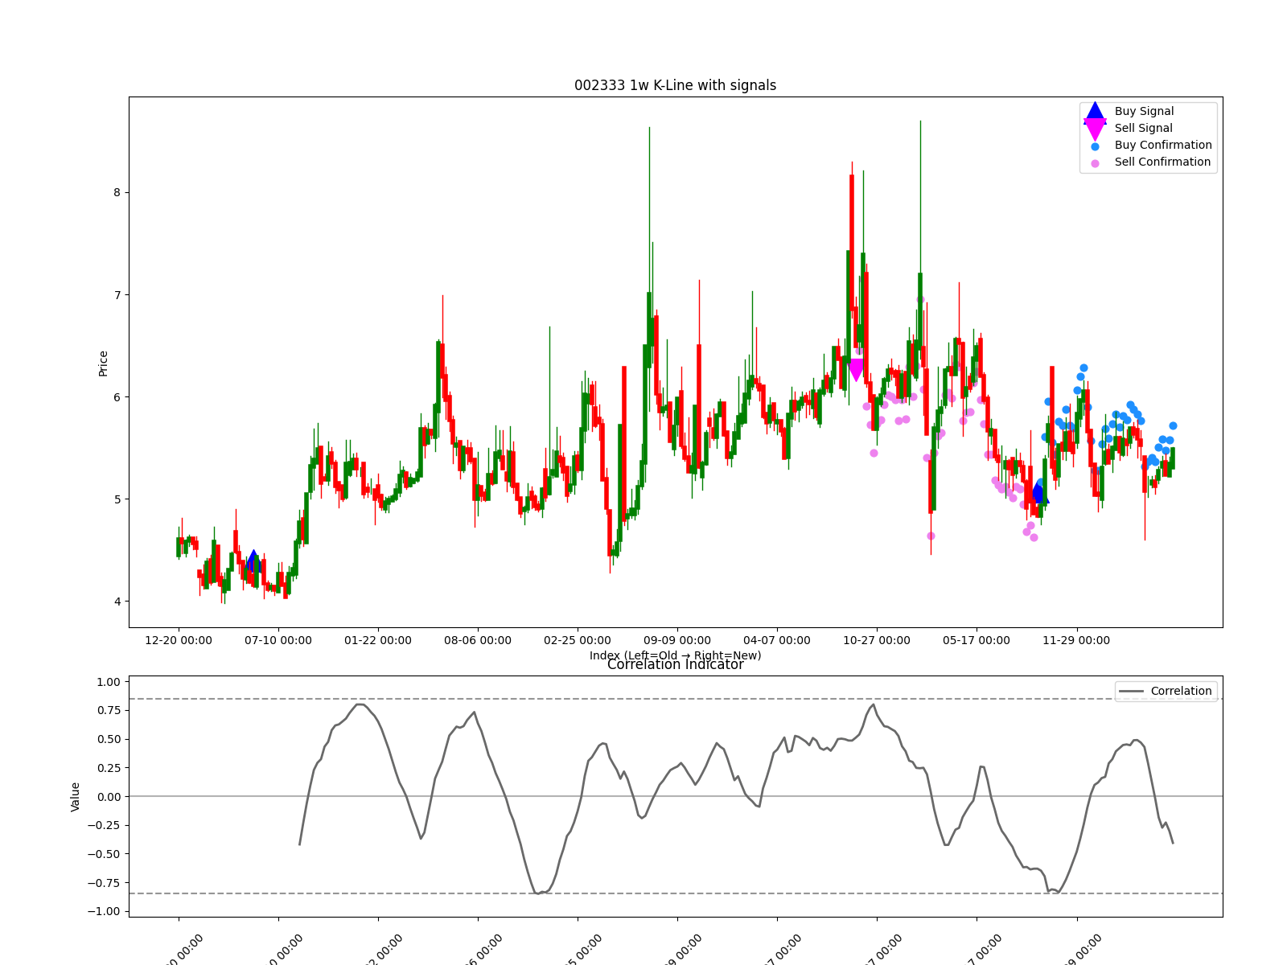Click the '0.75' correlation tick label
Screen dimensions: 1287x965
click(x=108, y=710)
